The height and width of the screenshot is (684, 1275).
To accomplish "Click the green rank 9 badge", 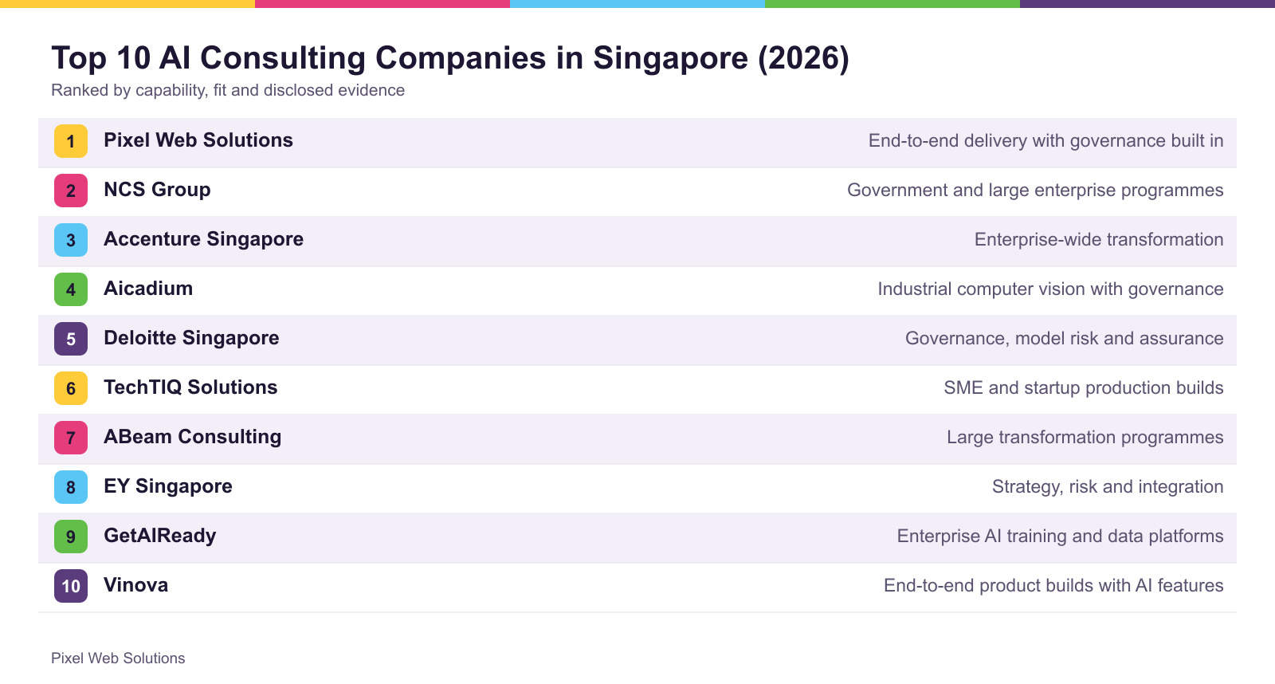I will pyautogui.click(x=71, y=537).
